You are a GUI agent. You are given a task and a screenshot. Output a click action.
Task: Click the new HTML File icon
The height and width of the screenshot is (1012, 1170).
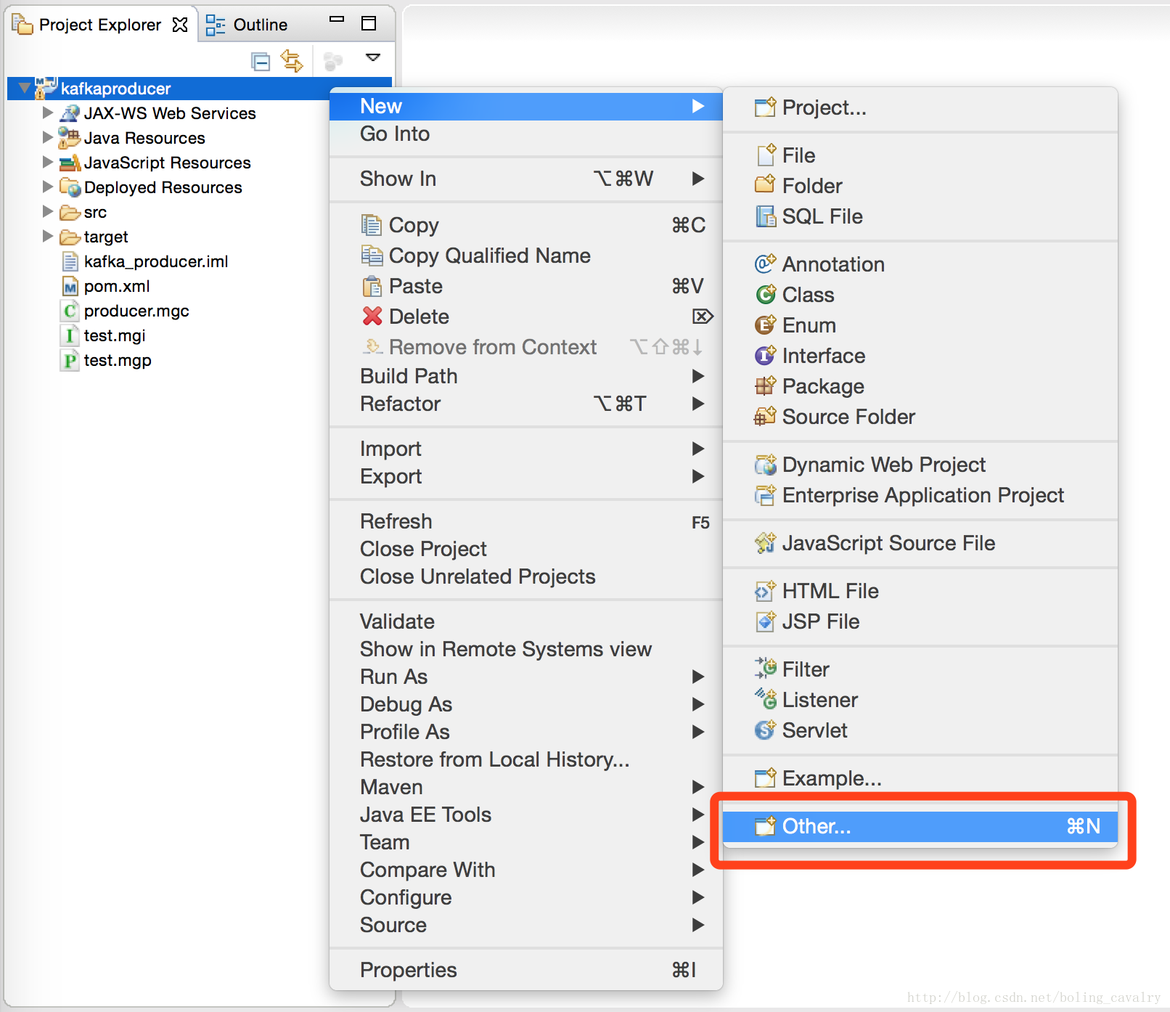(x=766, y=591)
